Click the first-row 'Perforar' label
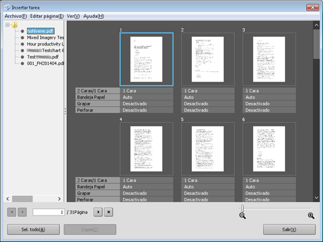 point(97,110)
